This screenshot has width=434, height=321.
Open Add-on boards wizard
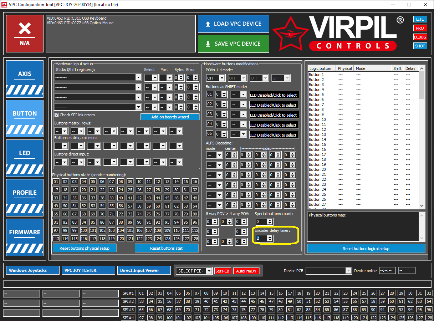[170, 117]
